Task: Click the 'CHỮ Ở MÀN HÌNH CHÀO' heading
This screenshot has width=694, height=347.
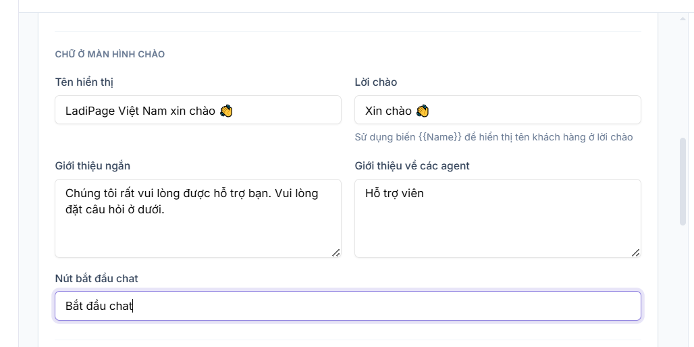Action: pyautogui.click(x=110, y=55)
